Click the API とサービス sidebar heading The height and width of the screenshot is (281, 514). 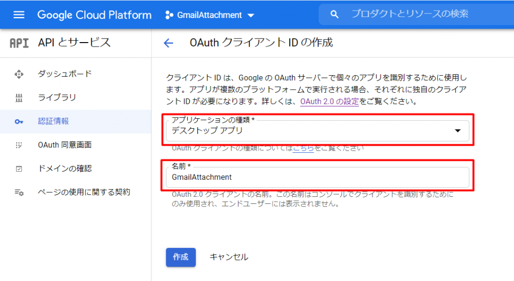click(74, 43)
